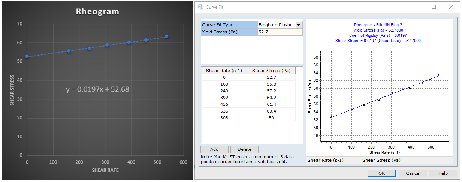This screenshot has height=182, width=462.
Task: Click the trendline equation label in Excel chart
Action: coord(98,90)
